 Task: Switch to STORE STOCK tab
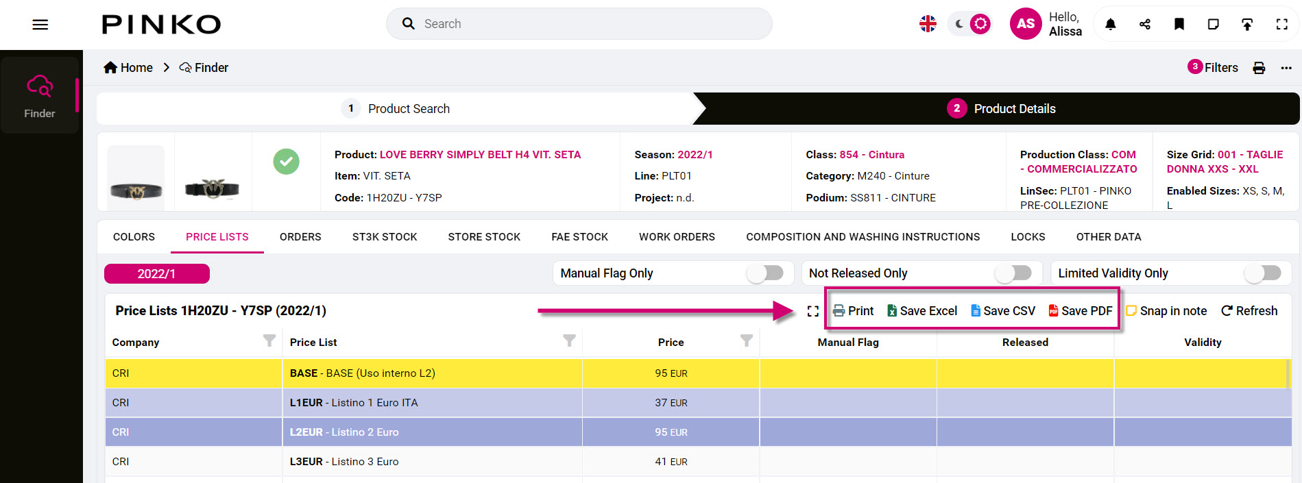(484, 237)
